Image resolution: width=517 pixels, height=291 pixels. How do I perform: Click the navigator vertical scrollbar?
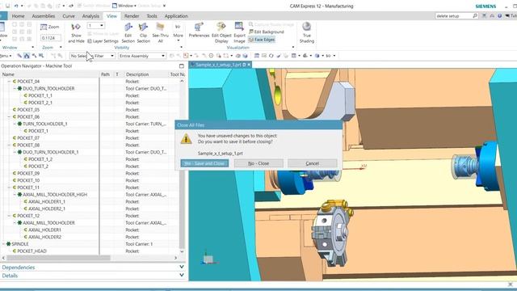(182, 165)
